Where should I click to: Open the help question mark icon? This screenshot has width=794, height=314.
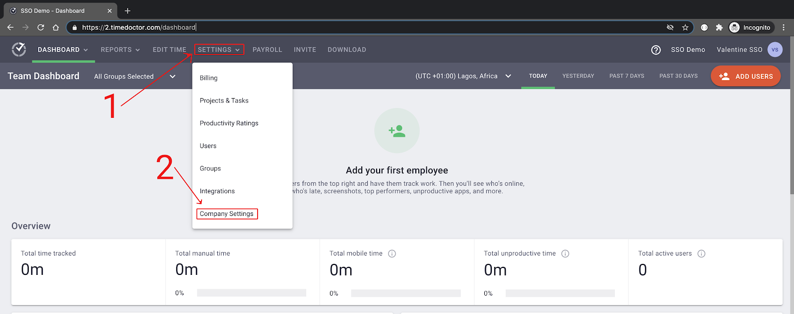point(656,50)
